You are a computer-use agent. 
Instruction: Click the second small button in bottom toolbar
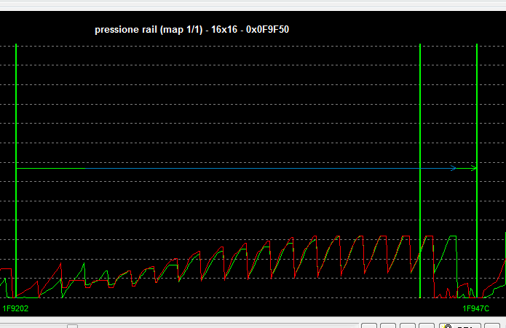pos(388,324)
